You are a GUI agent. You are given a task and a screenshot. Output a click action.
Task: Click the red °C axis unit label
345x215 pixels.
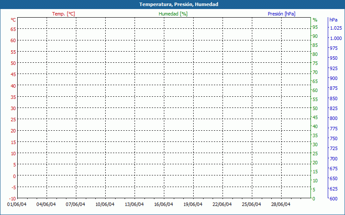click(x=13, y=20)
